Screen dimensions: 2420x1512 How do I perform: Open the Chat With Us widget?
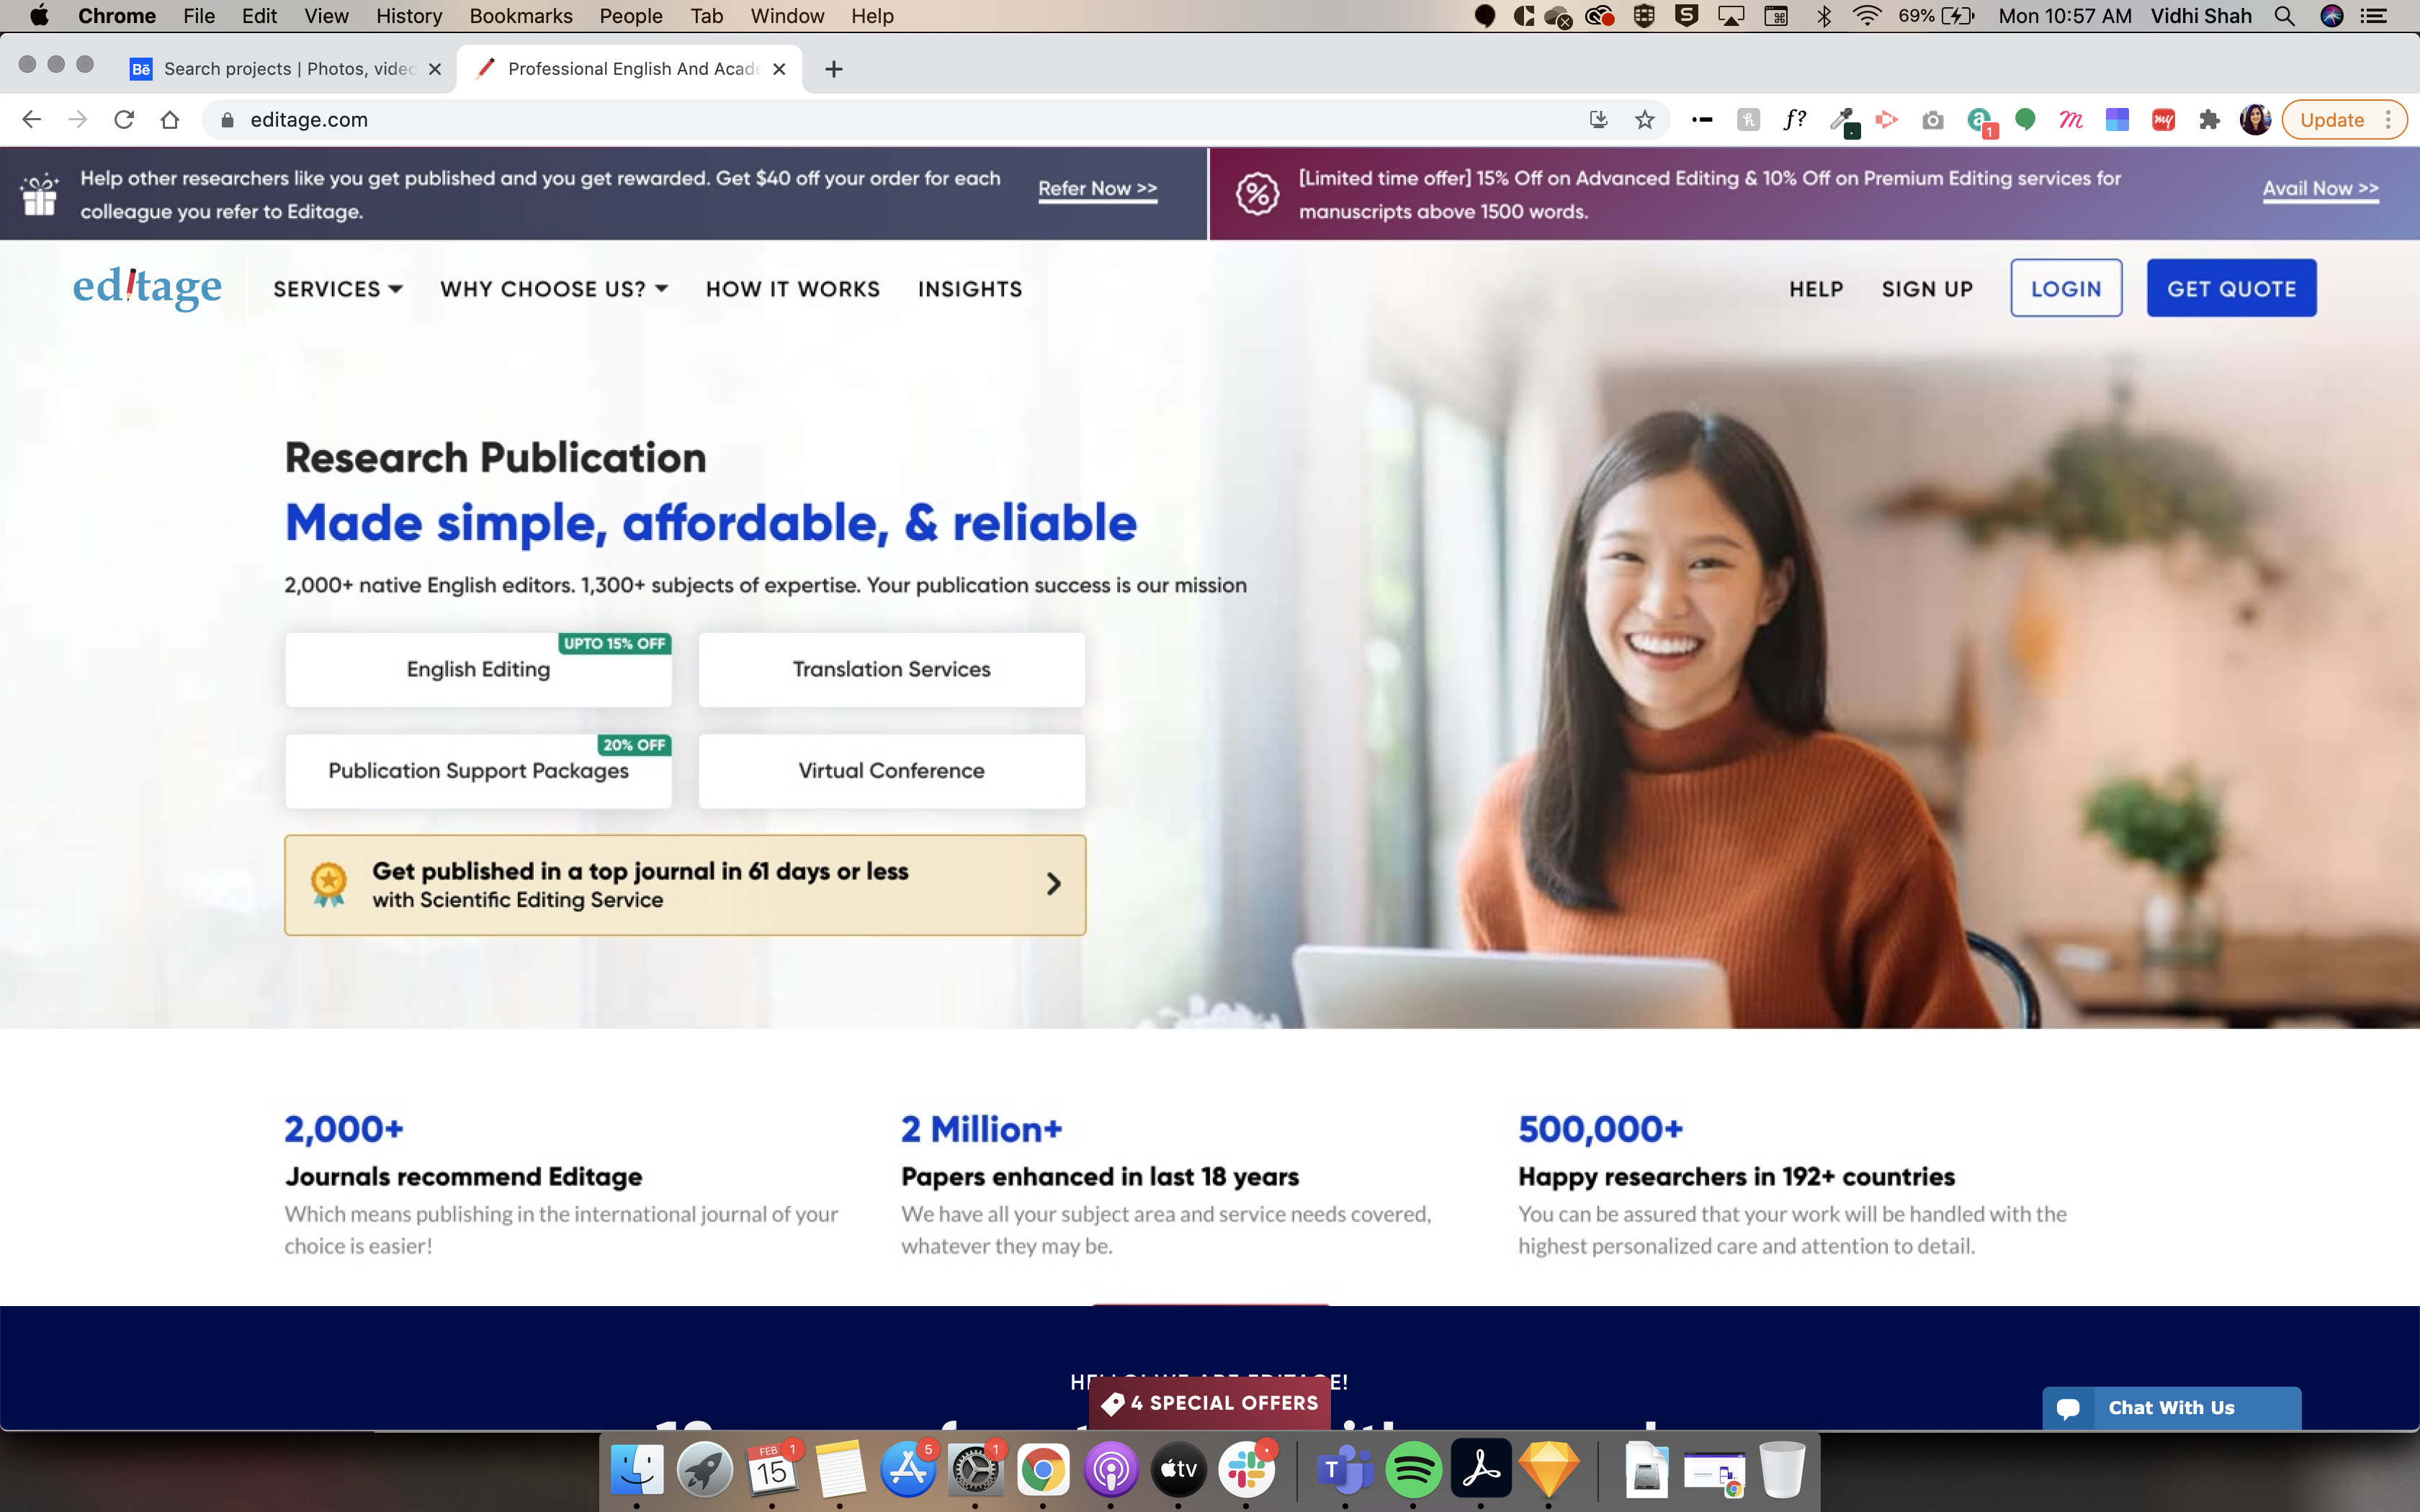click(x=2171, y=1408)
